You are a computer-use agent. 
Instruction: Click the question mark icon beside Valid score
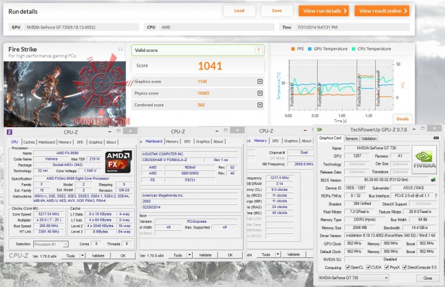pyautogui.click(x=258, y=51)
